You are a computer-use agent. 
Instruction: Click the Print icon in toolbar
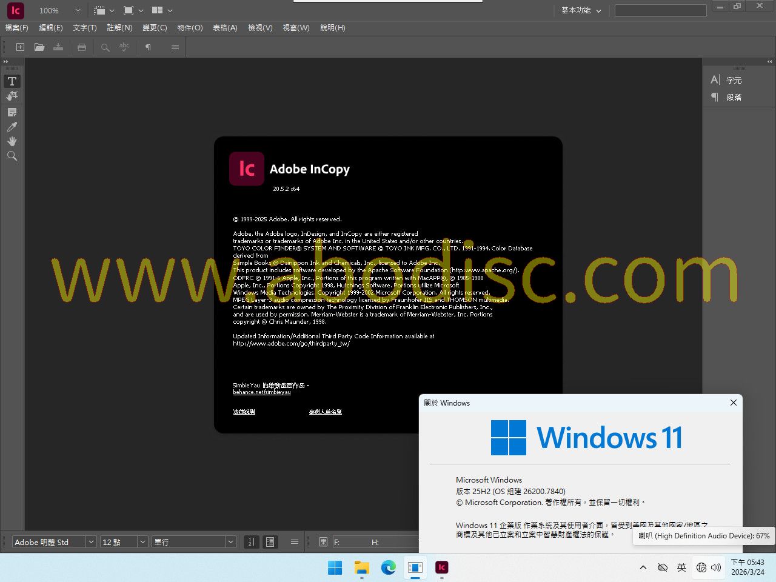[82, 47]
